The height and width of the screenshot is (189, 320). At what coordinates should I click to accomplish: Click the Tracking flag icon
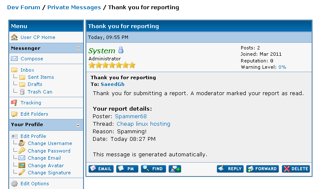click(14, 103)
